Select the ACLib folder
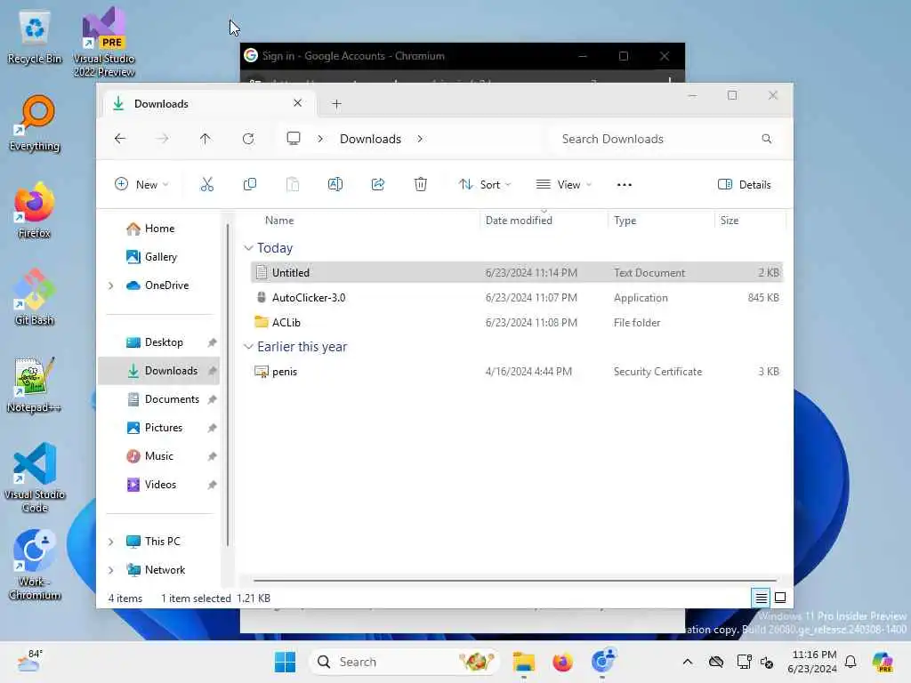This screenshot has width=911, height=683. tap(517, 322)
